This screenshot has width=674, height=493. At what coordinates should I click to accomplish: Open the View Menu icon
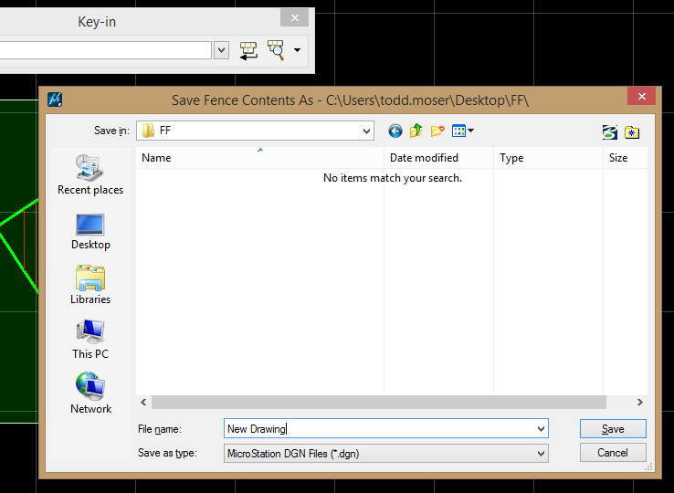click(462, 131)
